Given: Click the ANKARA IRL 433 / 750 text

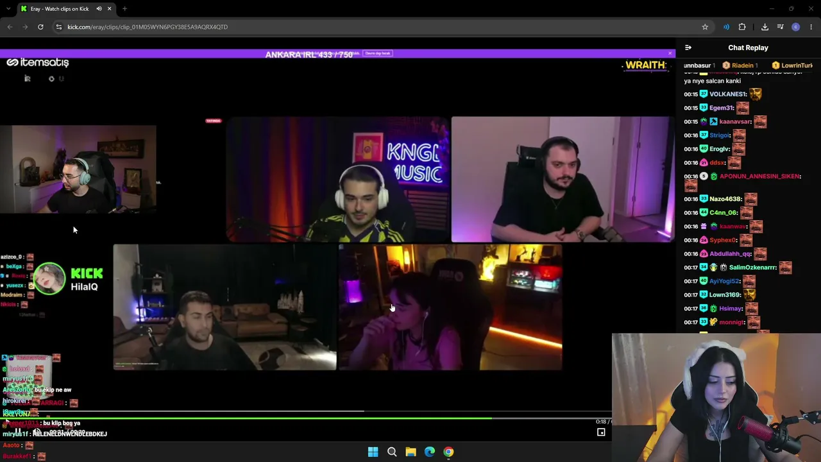Looking at the screenshot, I should pyautogui.click(x=309, y=55).
